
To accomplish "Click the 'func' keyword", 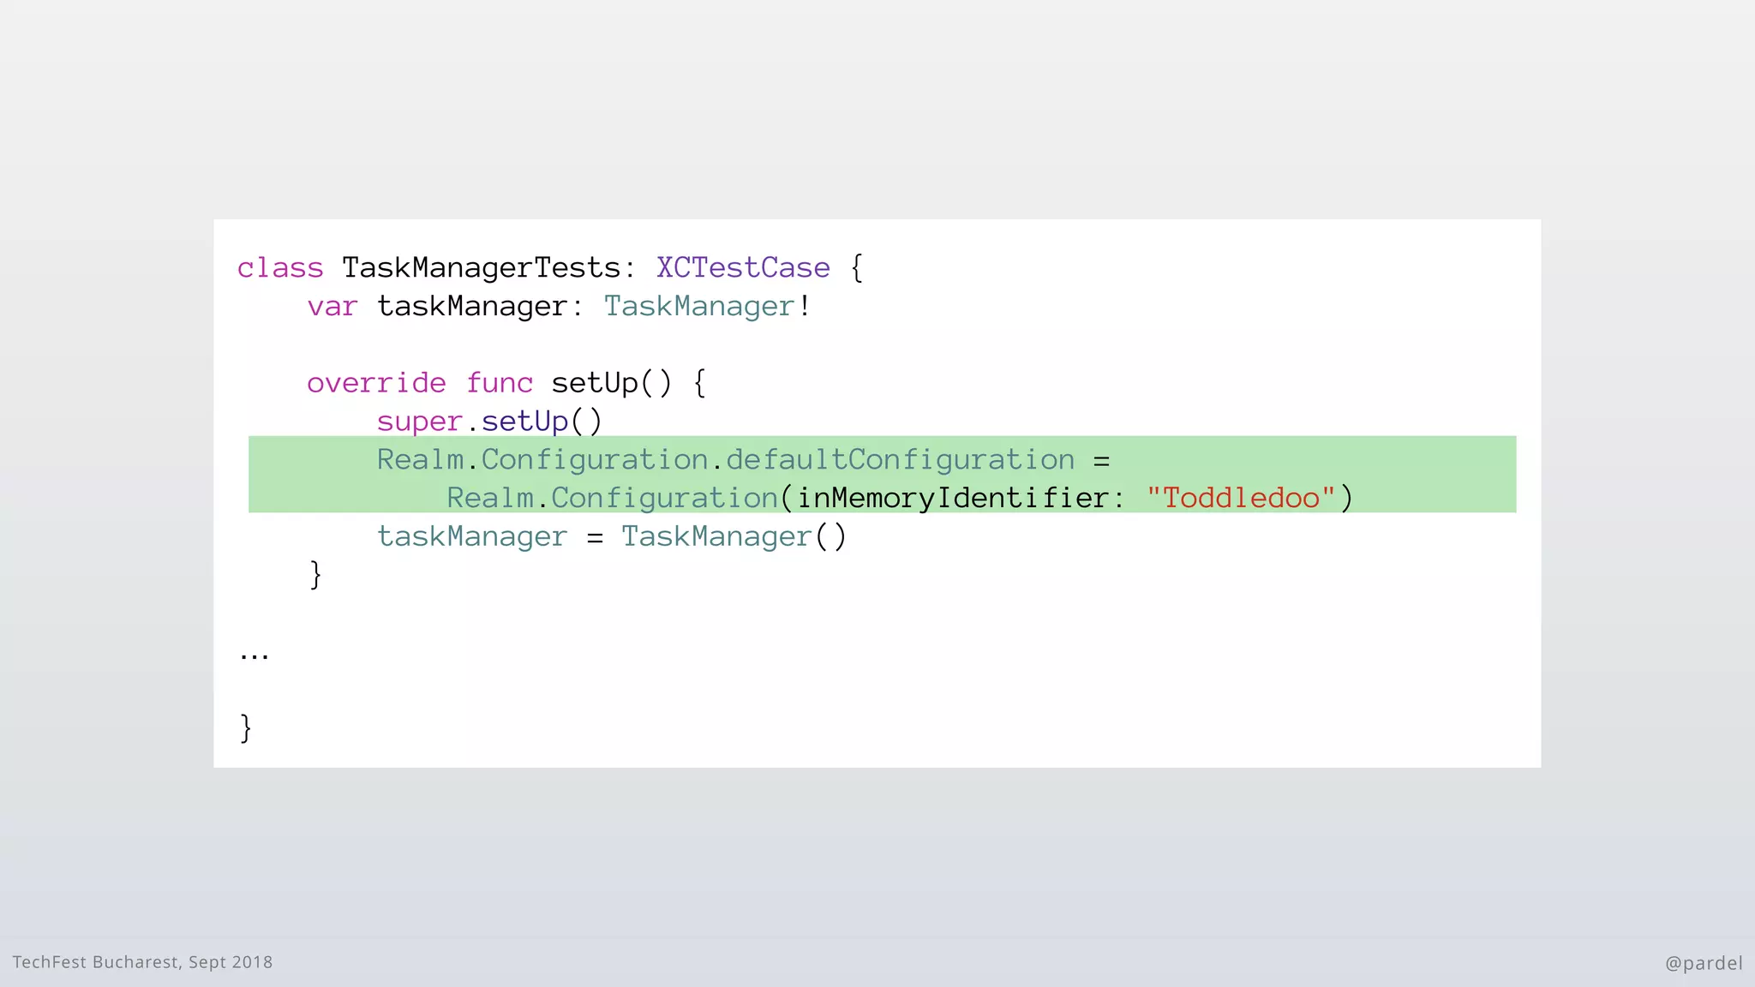I will point(500,383).
